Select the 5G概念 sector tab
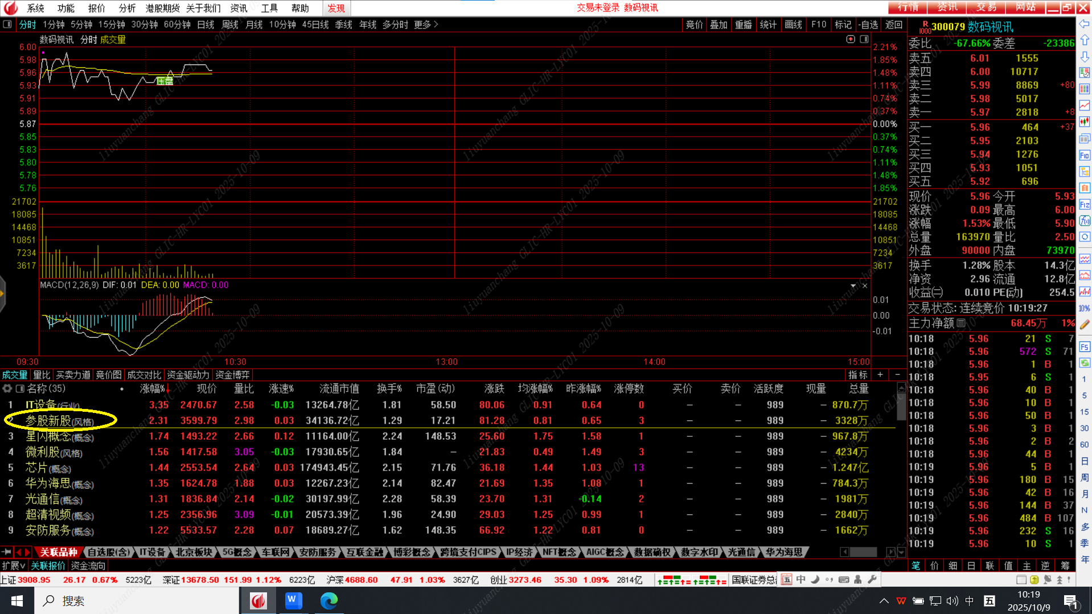1092x614 pixels. tap(236, 552)
